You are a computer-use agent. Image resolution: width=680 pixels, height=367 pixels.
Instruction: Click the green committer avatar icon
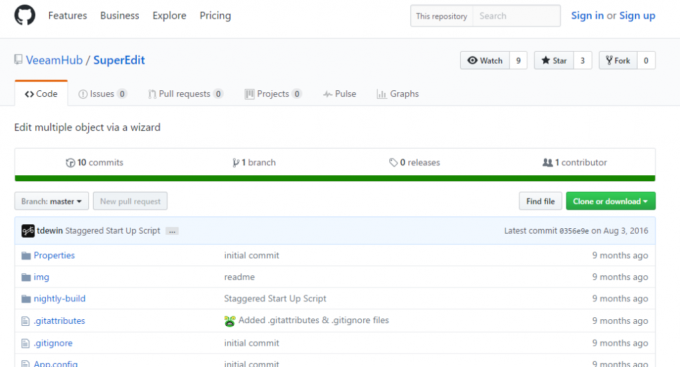230,321
